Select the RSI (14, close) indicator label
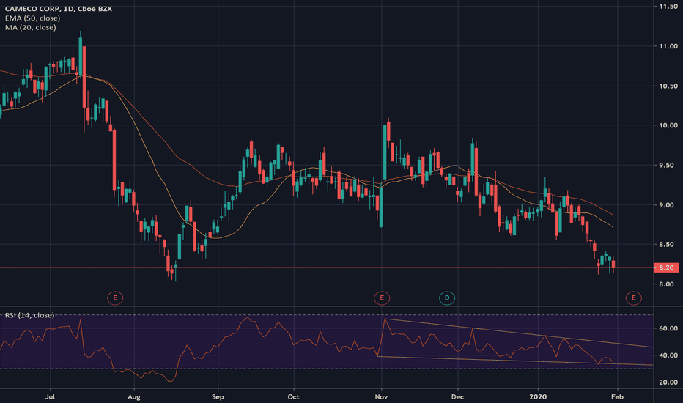Viewport: 683px width, 403px height. pyautogui.click(x=29, y=315)
